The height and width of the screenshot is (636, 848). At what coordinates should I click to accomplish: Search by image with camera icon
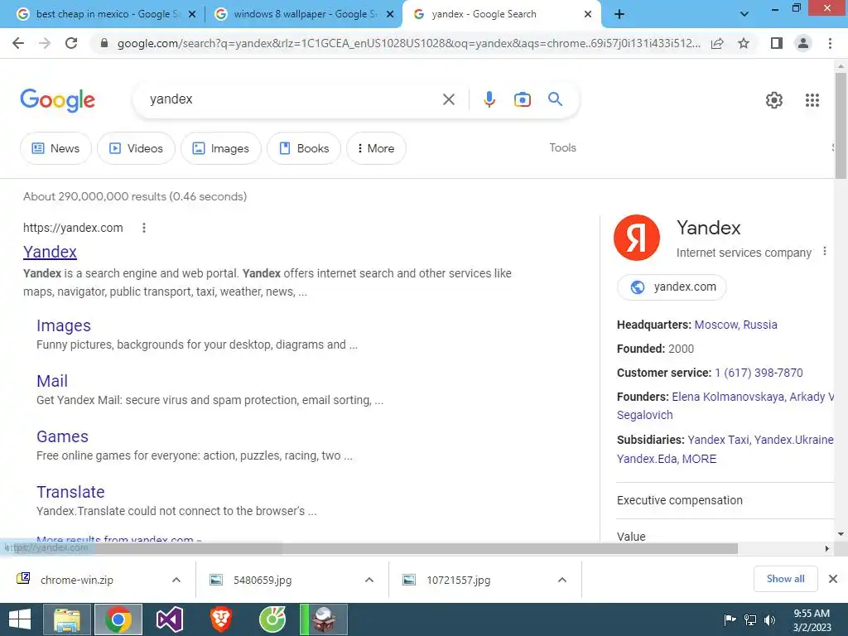523,99
